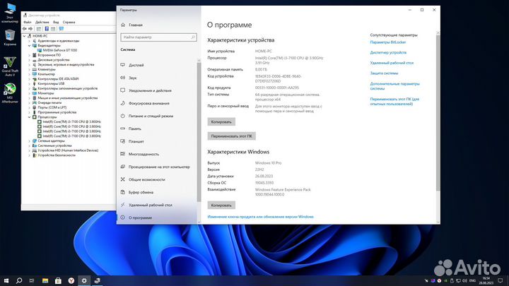Open Projecting to this PC settings
The height and width of the screenshot is (286, 509).
(x=158, y=167)
